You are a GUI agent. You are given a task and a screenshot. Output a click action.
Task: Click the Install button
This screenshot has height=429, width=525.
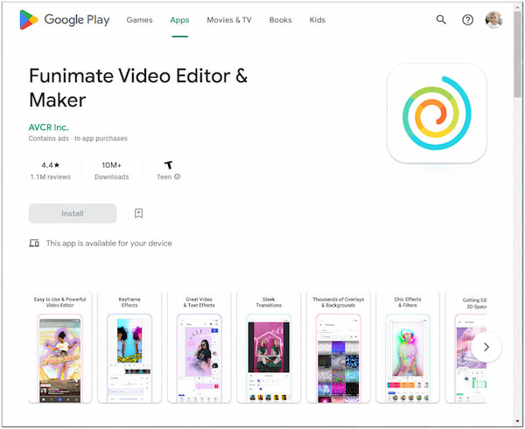pyautogui.click(x=73, y=213)
